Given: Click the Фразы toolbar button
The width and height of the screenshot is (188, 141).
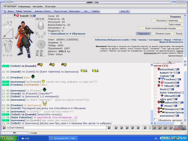Looking at the screenshot, I should click(11, 11).
